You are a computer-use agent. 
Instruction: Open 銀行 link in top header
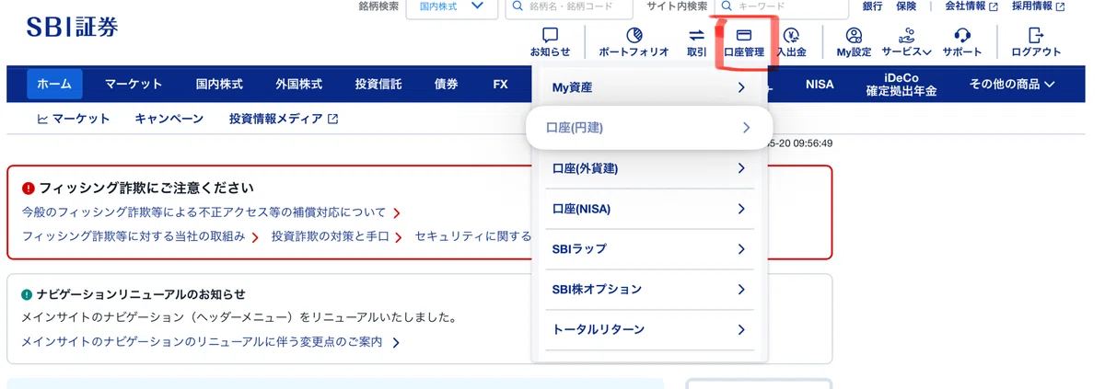(872, 6)
